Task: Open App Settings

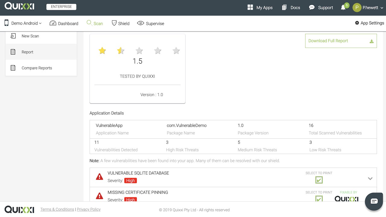Action: [369, 23]
